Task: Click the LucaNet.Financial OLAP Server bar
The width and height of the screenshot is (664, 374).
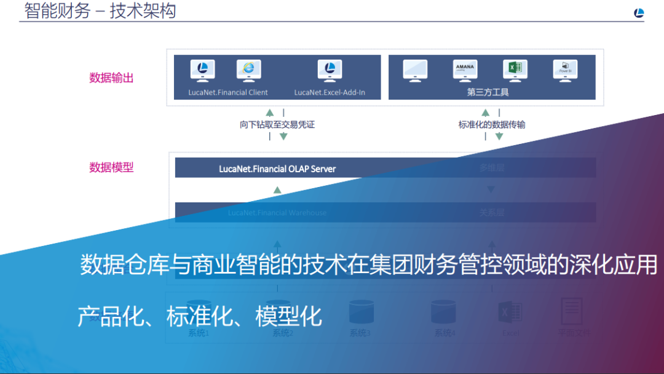Action: pyautogui.click(x=385, y=168)
